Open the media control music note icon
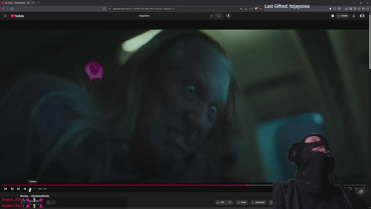 pos(346,9)
